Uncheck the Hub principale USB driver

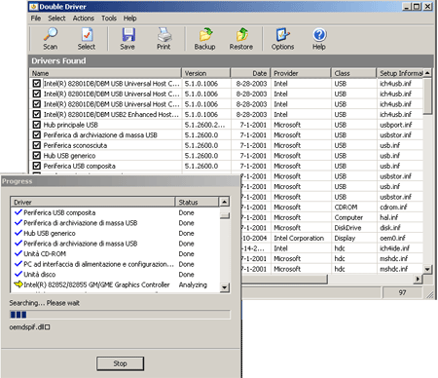(x=37, y=125)
